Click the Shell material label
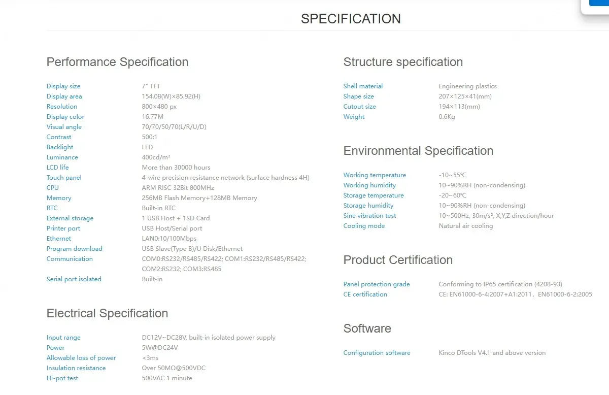This screenshot has width=609, height=395. (x=363, y=86)
